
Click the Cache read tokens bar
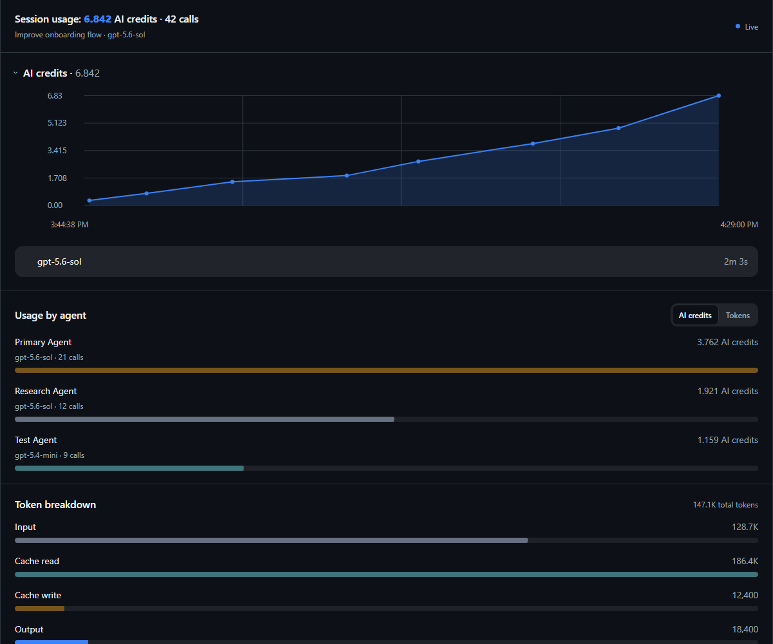tap(386, 574)
